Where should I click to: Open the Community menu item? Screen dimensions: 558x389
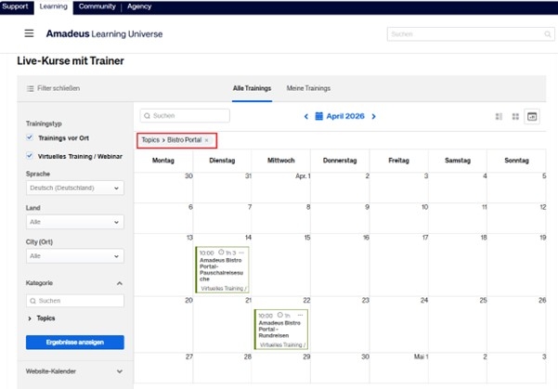point(97,6)
